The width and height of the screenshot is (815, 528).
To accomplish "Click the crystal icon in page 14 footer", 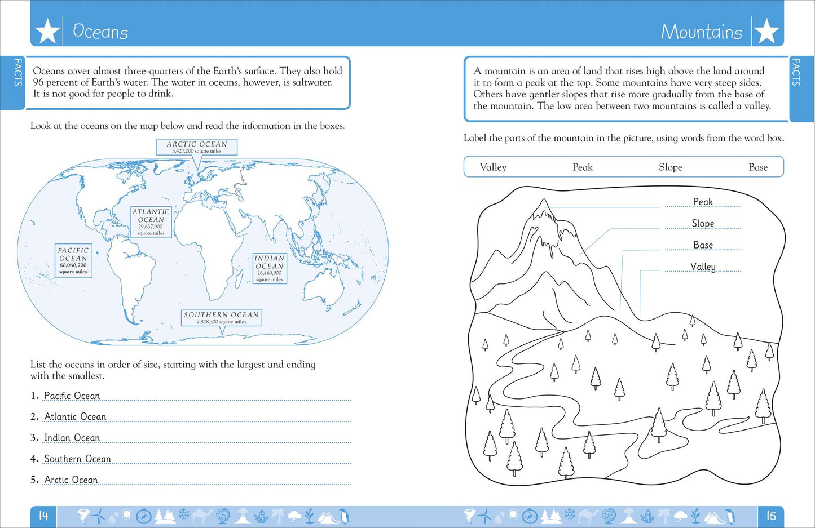I will pyautogui.click(x=261, y=516).
